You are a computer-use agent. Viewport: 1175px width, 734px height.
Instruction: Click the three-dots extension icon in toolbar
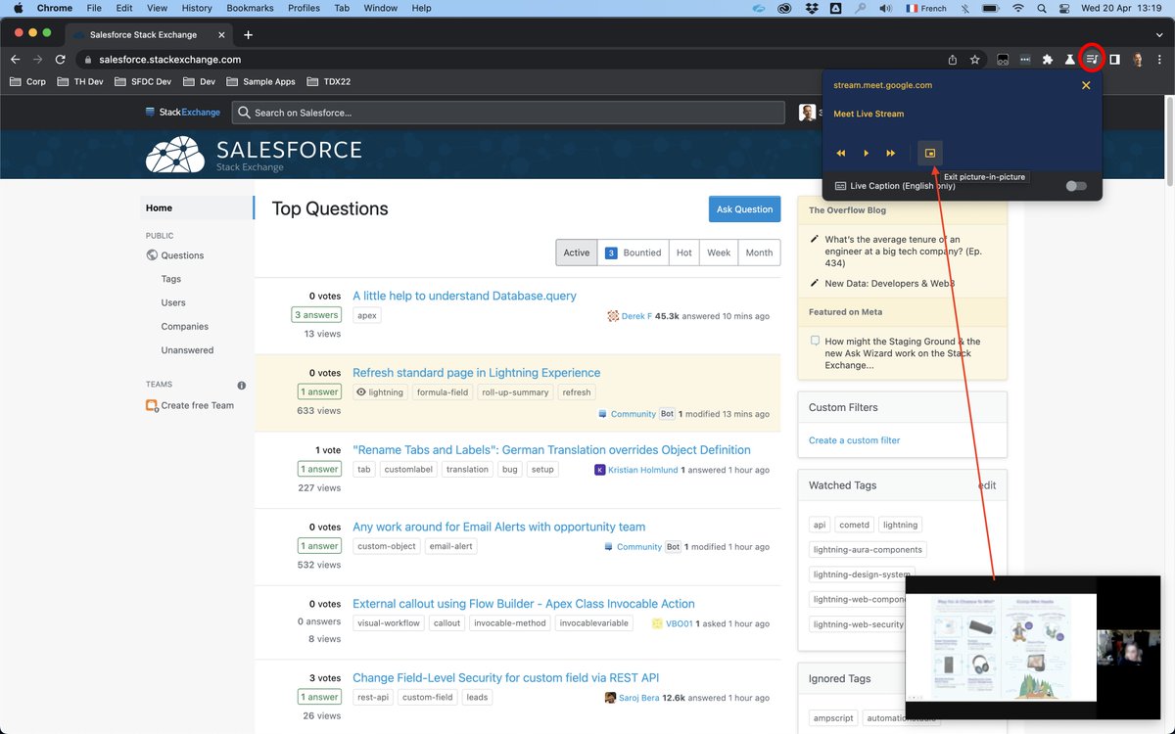[1025, 60]
